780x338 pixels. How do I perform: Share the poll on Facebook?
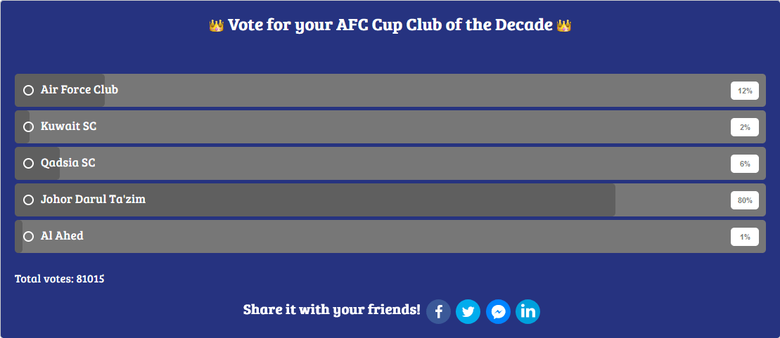point(438,311)
